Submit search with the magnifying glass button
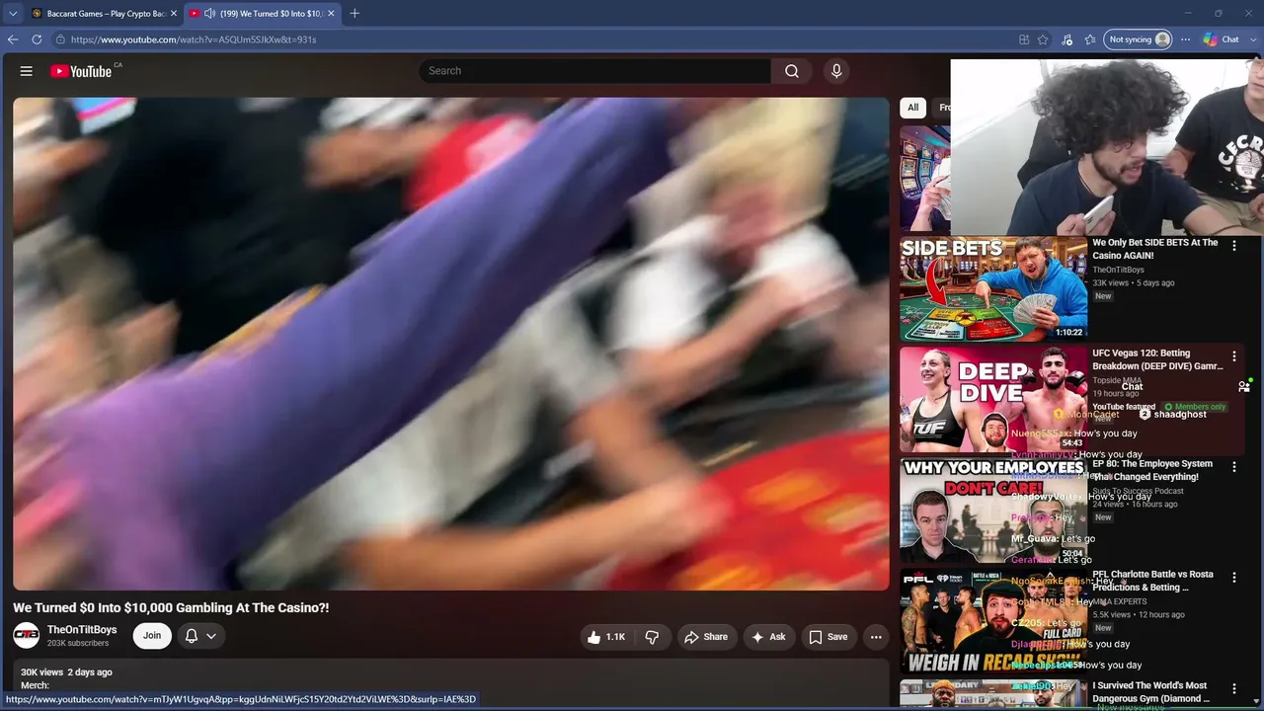Image resolution: width=1264 pixels, height=711 pixels. tap(792, 71)
